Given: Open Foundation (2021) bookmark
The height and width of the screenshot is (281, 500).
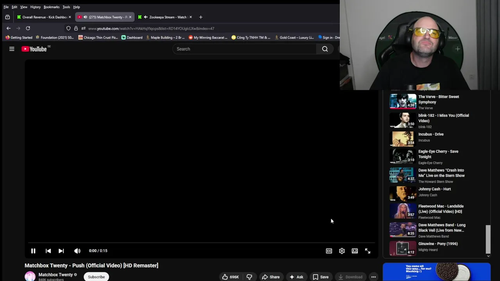Looking at the screenshot, I should click(55, 37).
